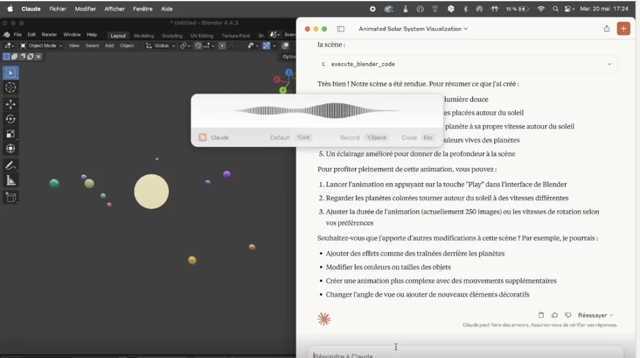
Task: Toggle the Claude sidebar panel
Action: click(341, 29)
